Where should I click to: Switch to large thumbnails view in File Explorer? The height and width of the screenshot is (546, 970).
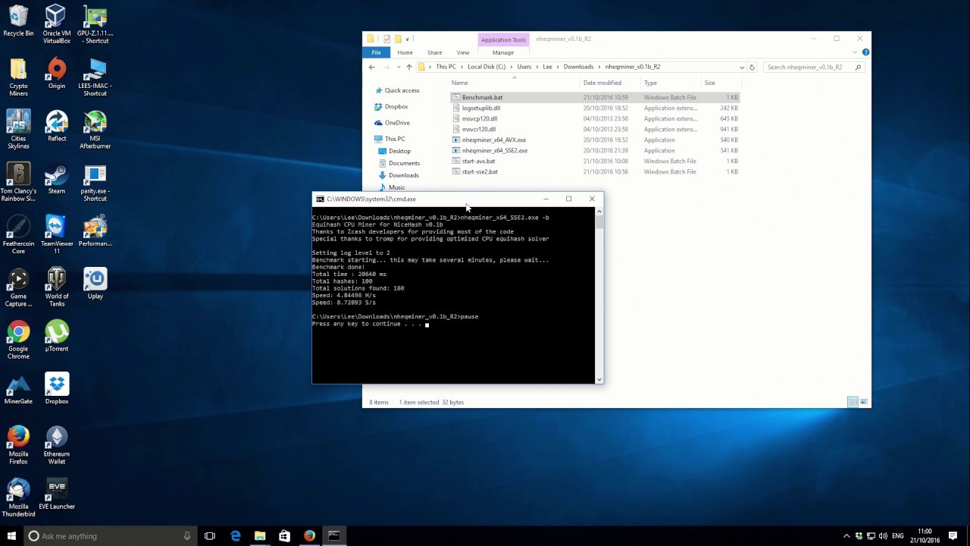863,402
